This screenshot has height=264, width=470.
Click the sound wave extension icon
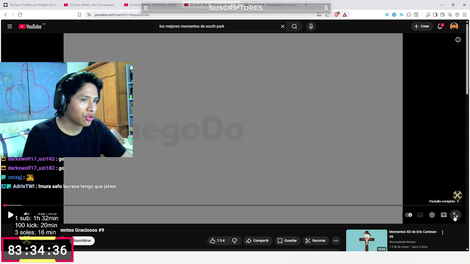(x=387, y=15)
